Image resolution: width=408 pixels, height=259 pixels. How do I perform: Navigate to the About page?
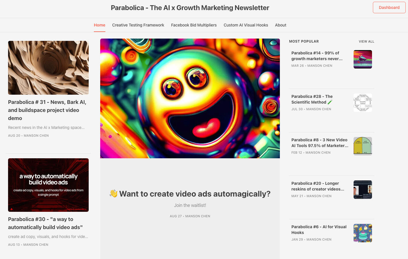click(280, 25)
